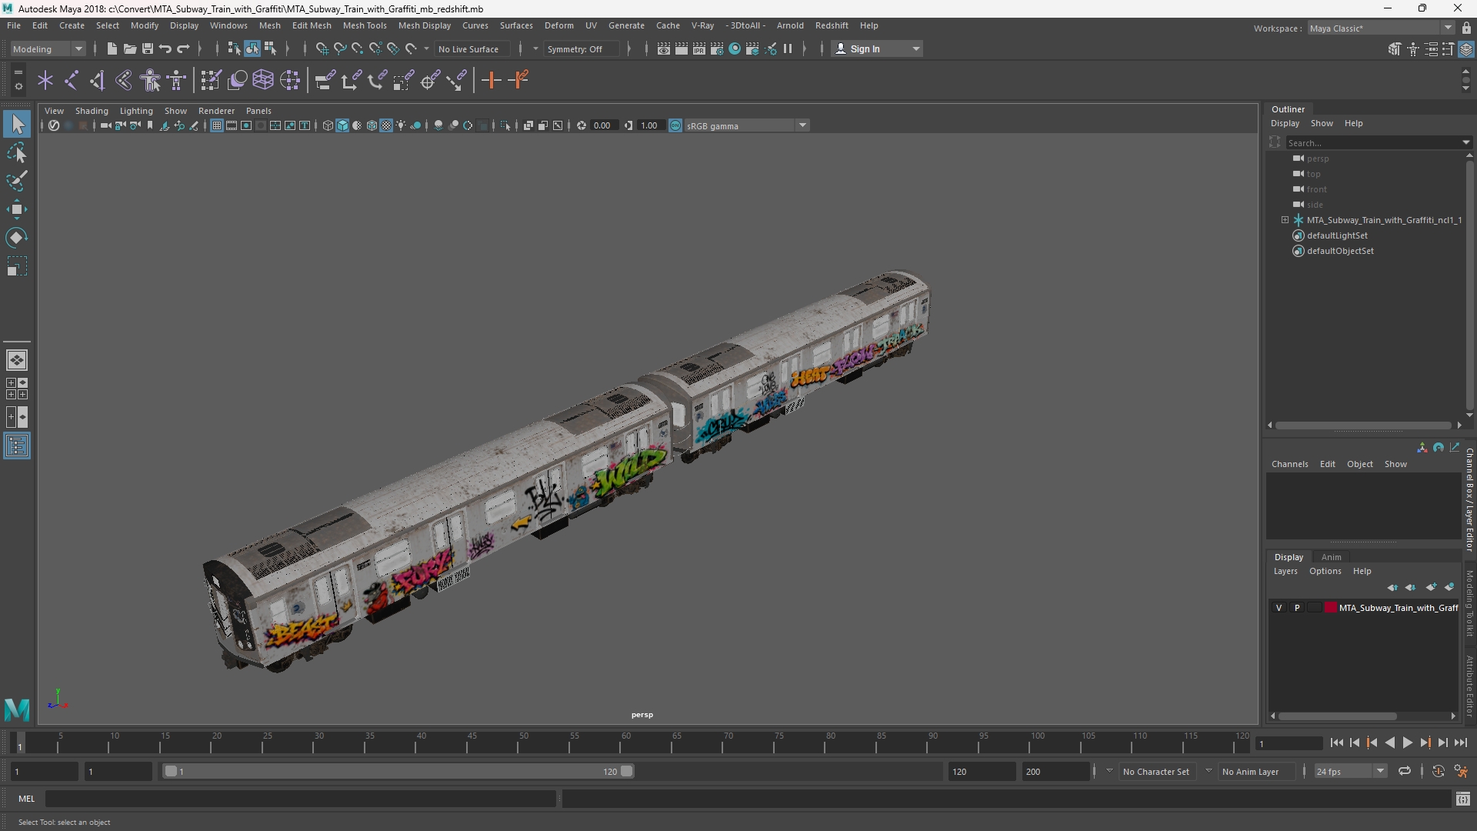Pick the Move tool in toolbox
This screenshot has width=1477, height=831.
point(17,209)
